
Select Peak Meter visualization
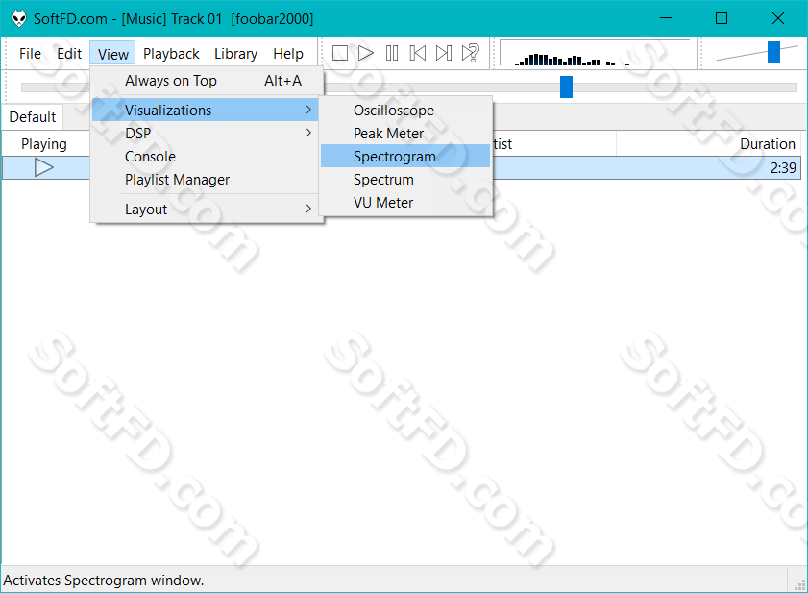(x=405, y=133)
